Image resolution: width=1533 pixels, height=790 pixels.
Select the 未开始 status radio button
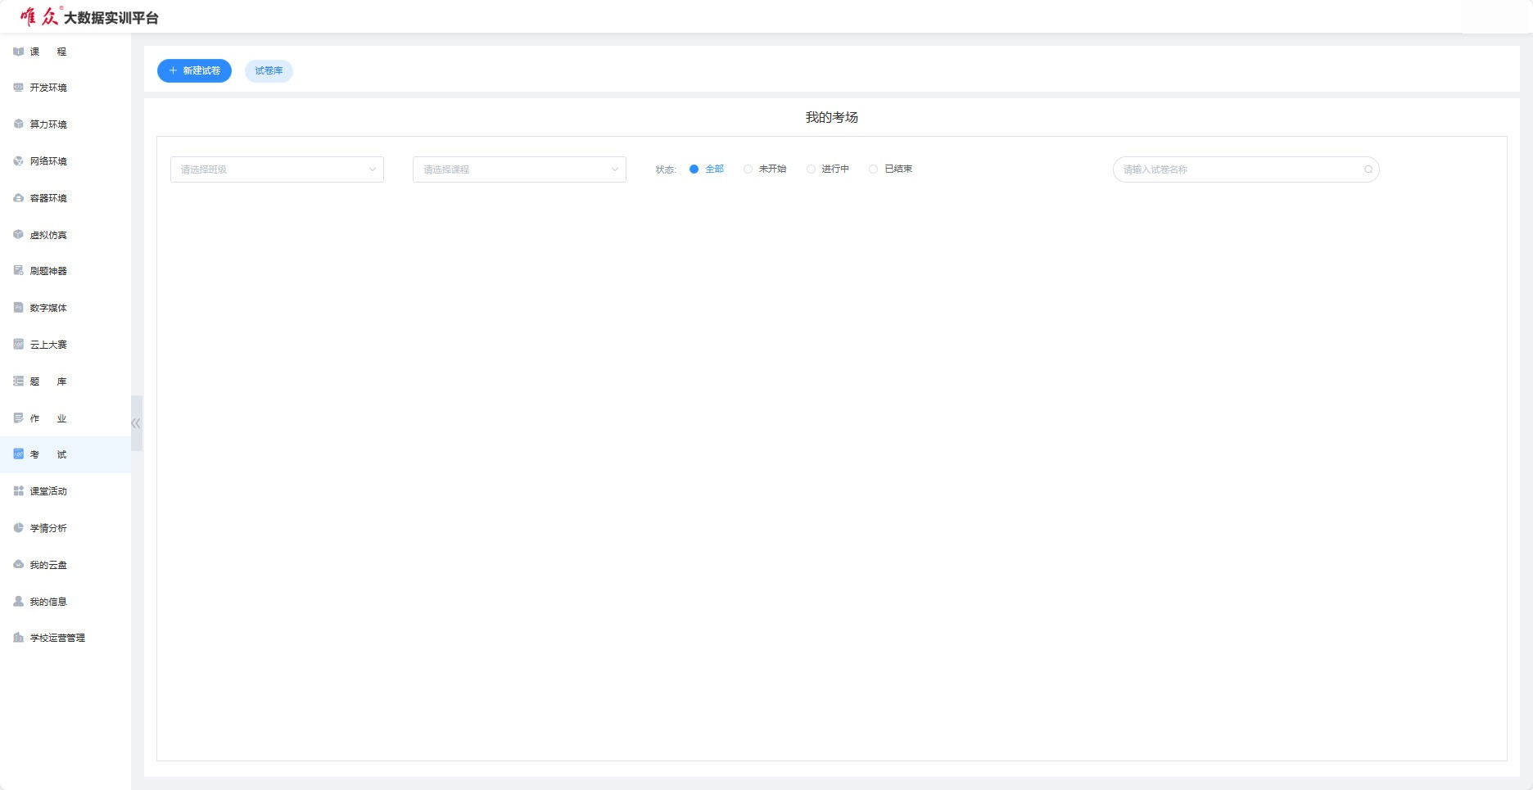(748, 169)
